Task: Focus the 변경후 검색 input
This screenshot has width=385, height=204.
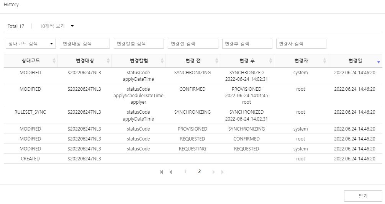Action: tap(247, 44)
